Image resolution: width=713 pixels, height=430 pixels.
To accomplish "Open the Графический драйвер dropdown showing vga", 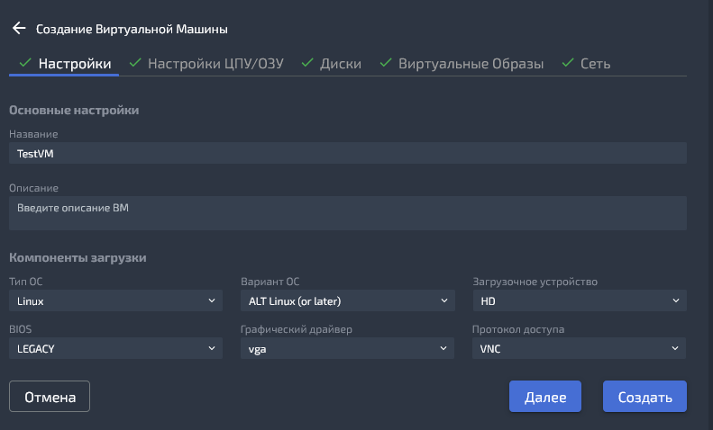I will [347, 348].
